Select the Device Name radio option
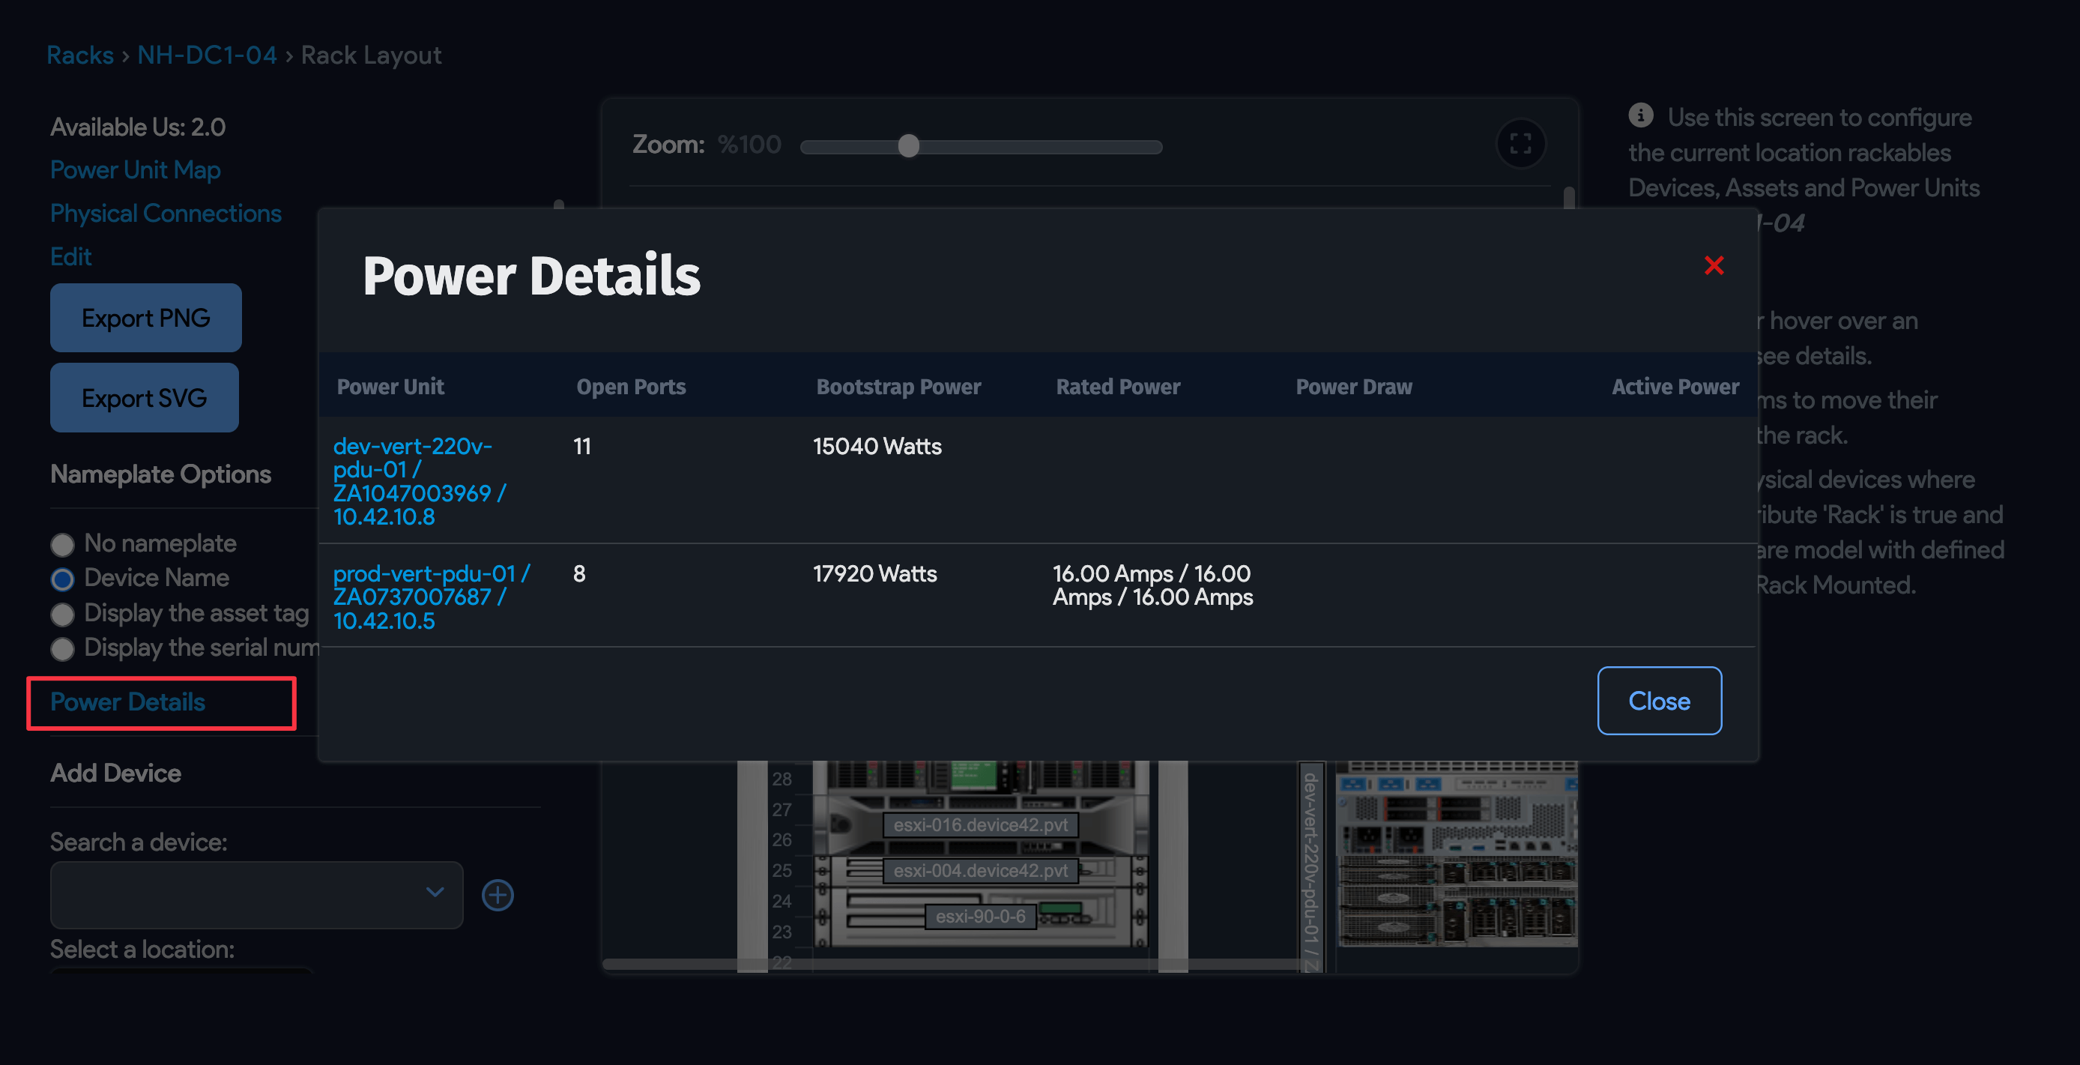Image resolution: width=2080 pixels, height=1065 pixels. click(x=62, y=579)
